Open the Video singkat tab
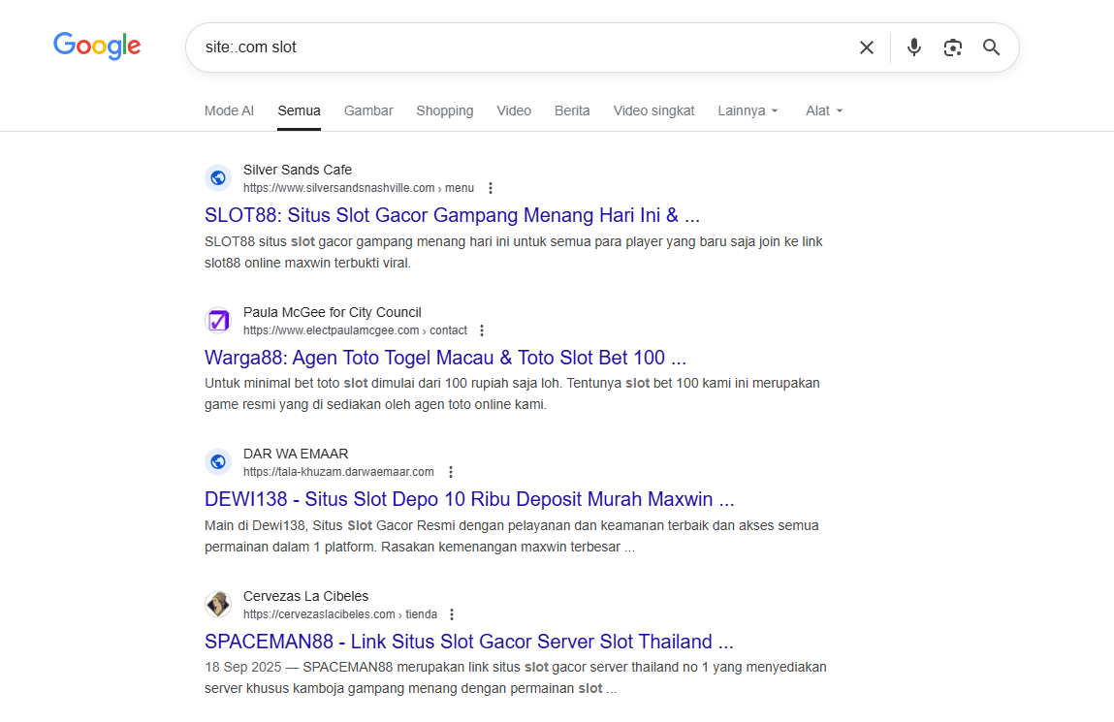1114x722 pixels. click(x=653, y=110)
